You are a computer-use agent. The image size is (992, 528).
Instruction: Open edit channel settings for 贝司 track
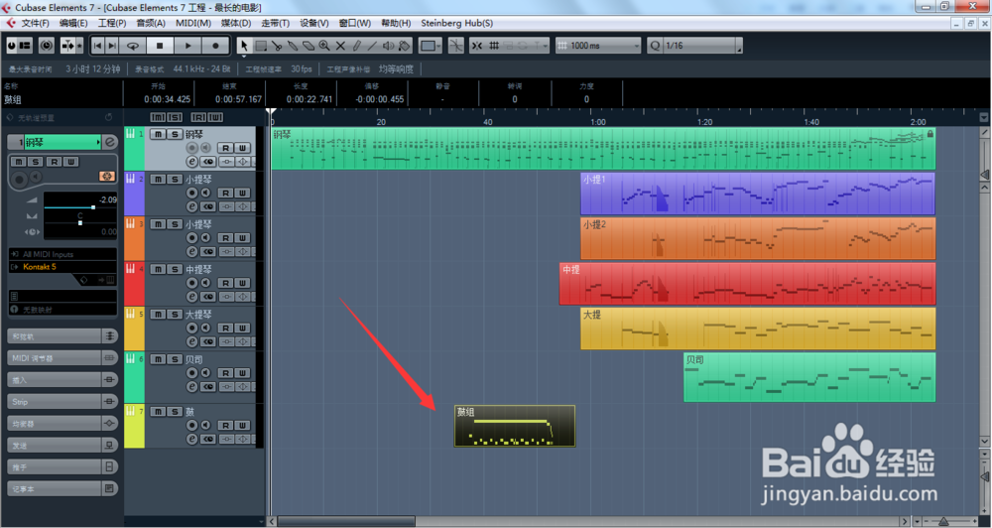click(x=191, y=387)
